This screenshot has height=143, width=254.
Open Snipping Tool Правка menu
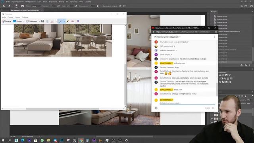pyautogui.click(x=10, y=17)
